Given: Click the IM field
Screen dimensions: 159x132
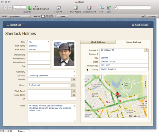Looking at the screenshot, I should click(52, 99).
